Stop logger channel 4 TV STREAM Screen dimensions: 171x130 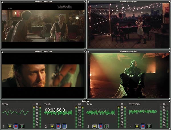pos(137,126)
